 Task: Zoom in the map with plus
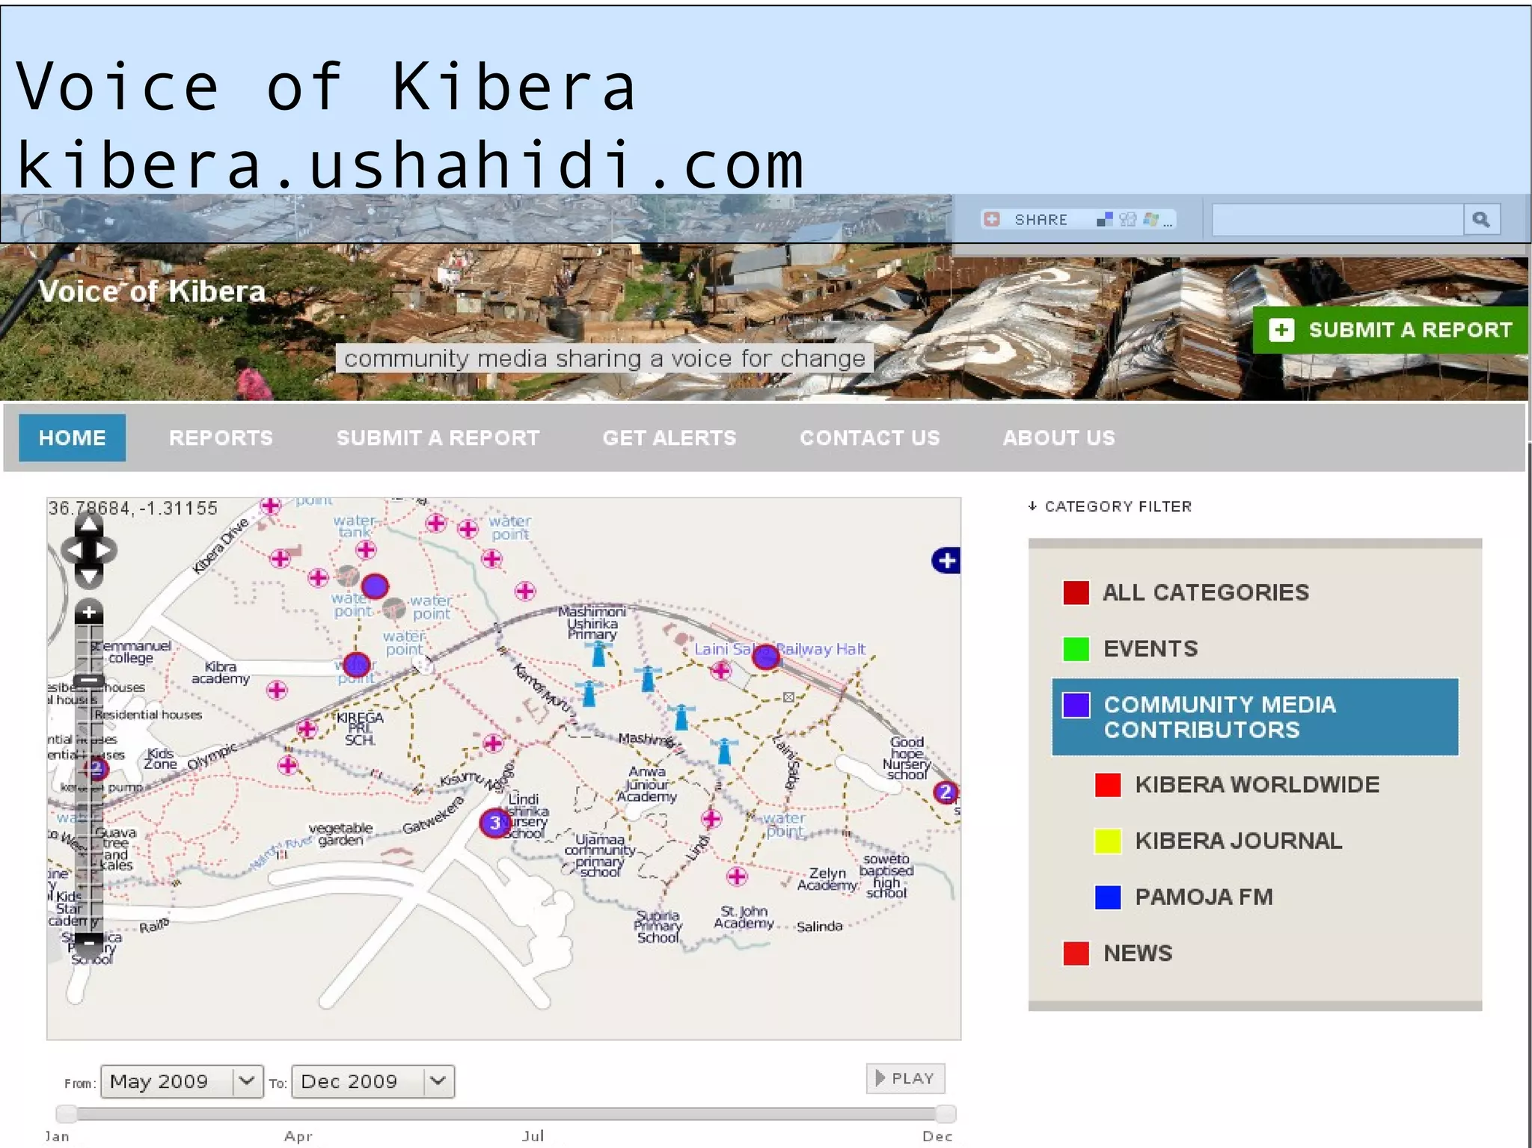[89, 612]
